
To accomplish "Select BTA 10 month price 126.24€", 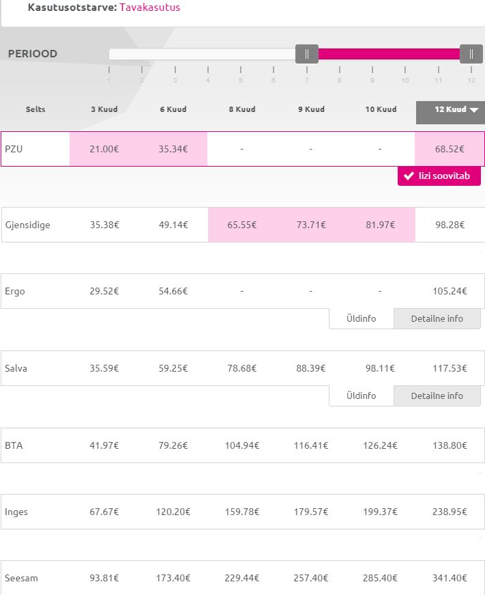I will coord(380,445).
